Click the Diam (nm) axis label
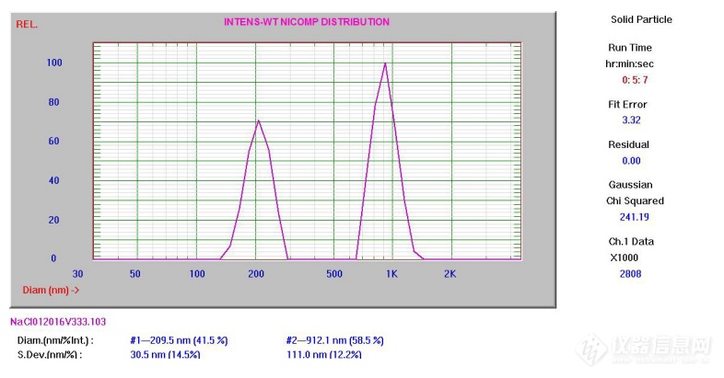The image size is (724, 378). click(51, 290)
